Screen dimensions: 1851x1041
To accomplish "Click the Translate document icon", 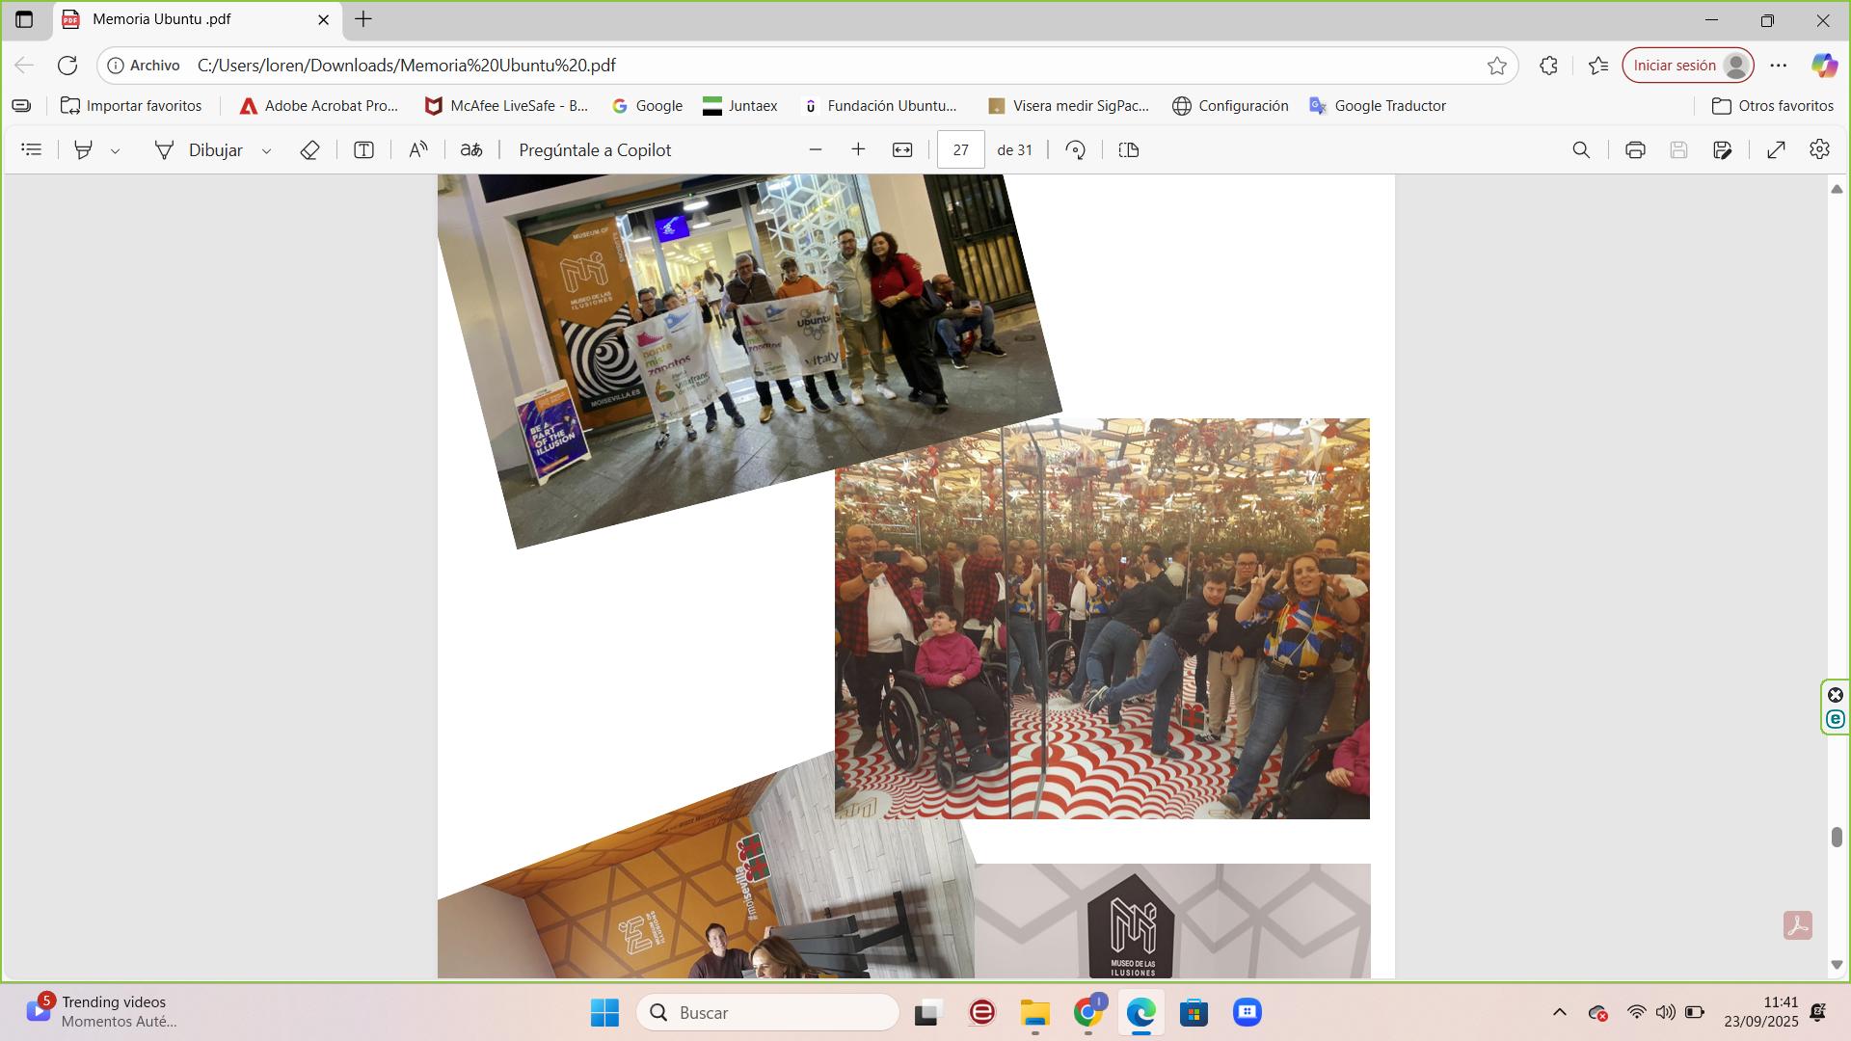I will point(471,150).
